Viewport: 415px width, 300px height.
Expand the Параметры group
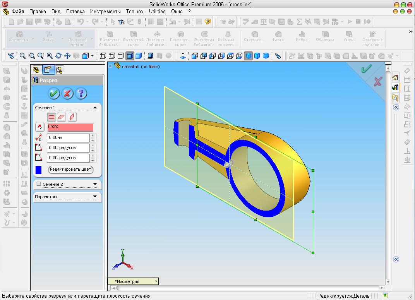coord(95,197)
